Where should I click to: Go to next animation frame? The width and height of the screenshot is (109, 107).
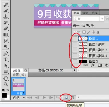[51, 98]
